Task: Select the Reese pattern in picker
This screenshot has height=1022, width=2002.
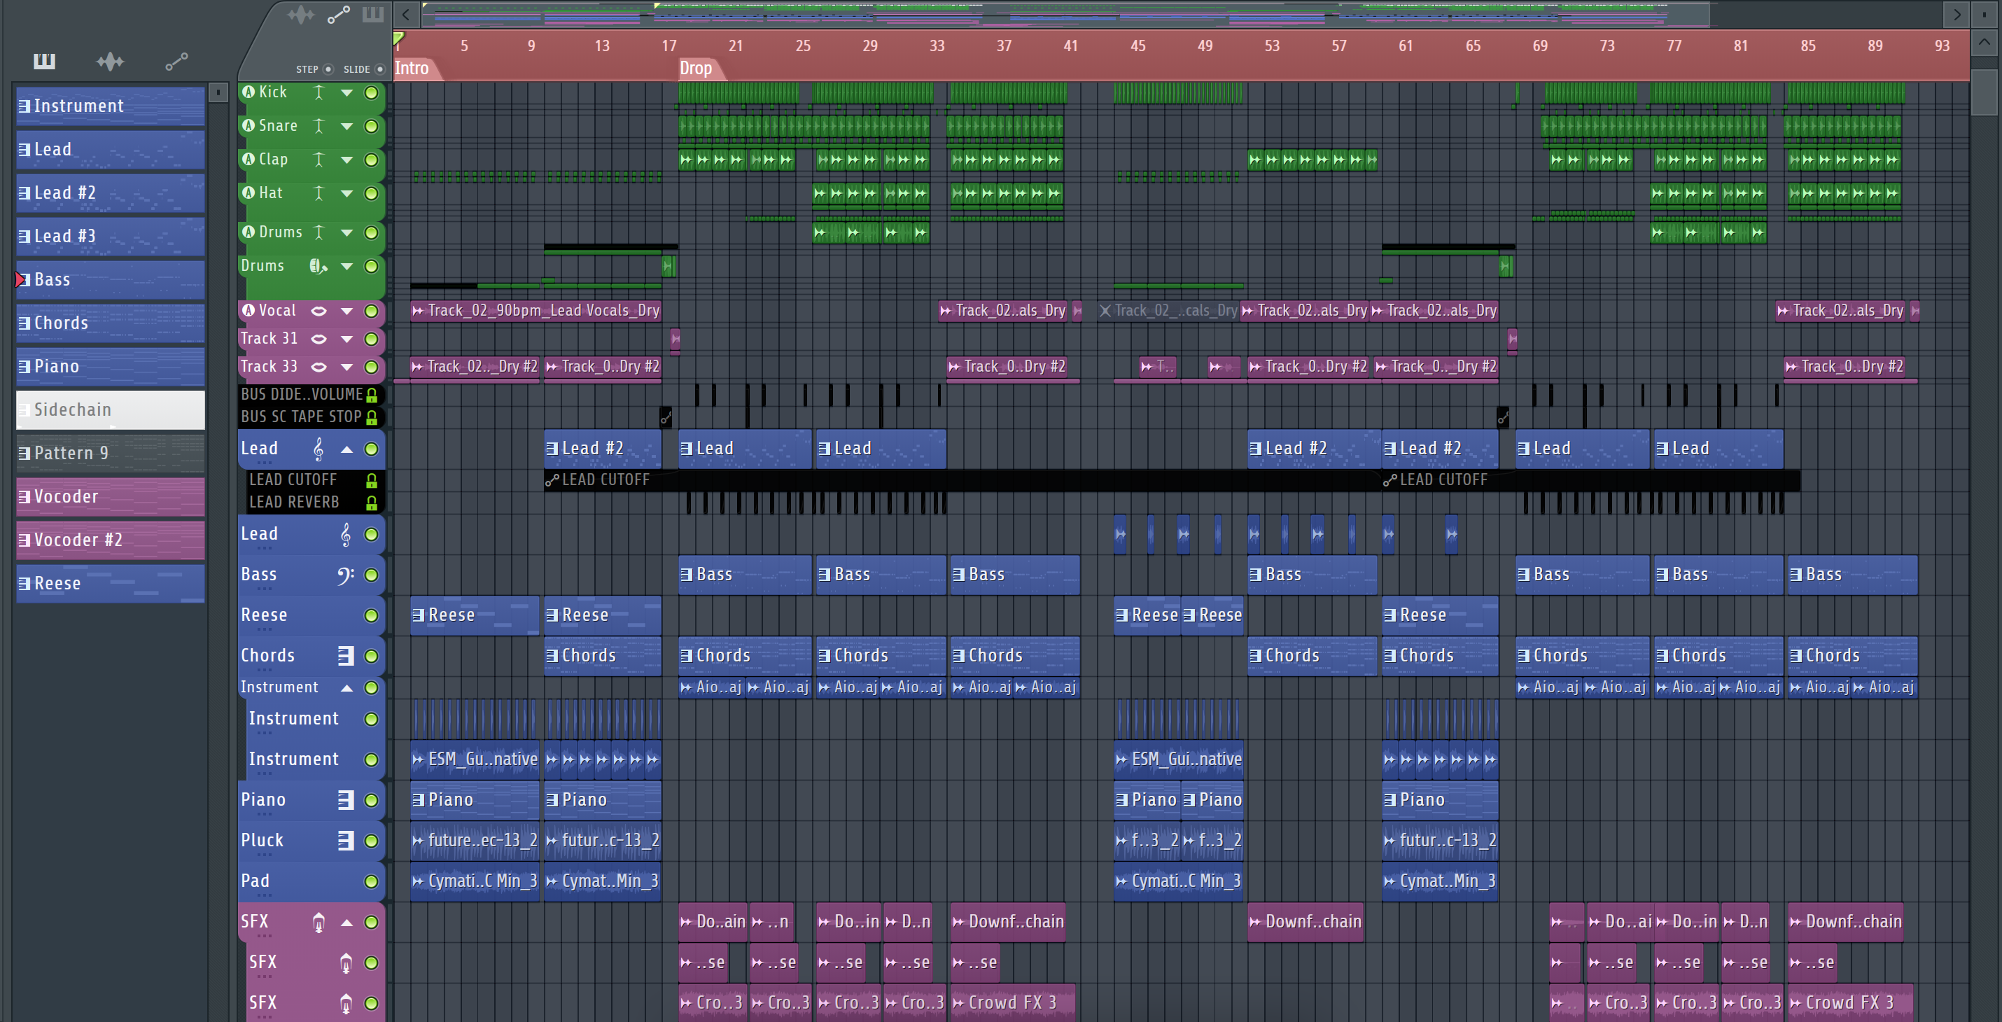Action: point(111,584)
